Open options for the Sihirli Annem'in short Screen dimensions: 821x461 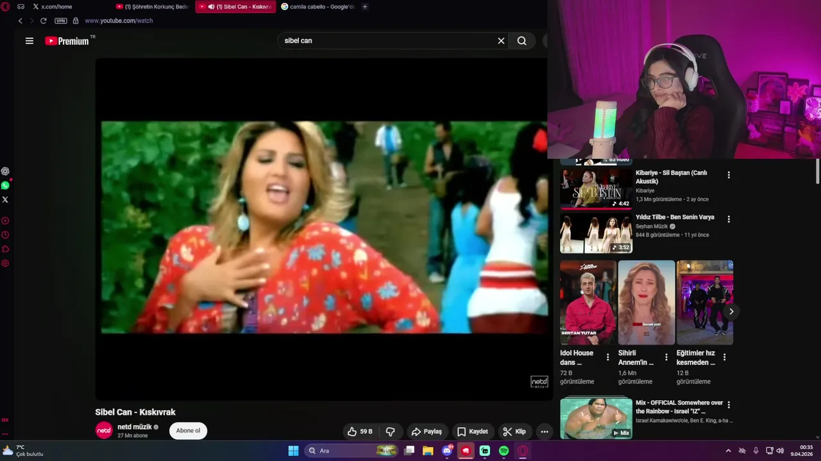click(x=666, y=357)
